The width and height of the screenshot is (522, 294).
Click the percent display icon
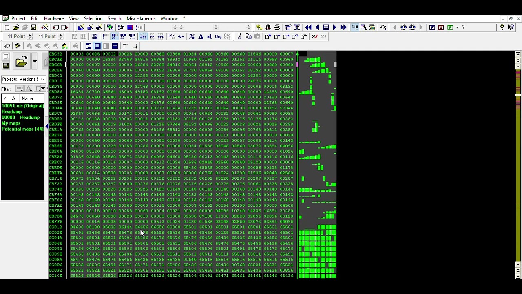192,37
